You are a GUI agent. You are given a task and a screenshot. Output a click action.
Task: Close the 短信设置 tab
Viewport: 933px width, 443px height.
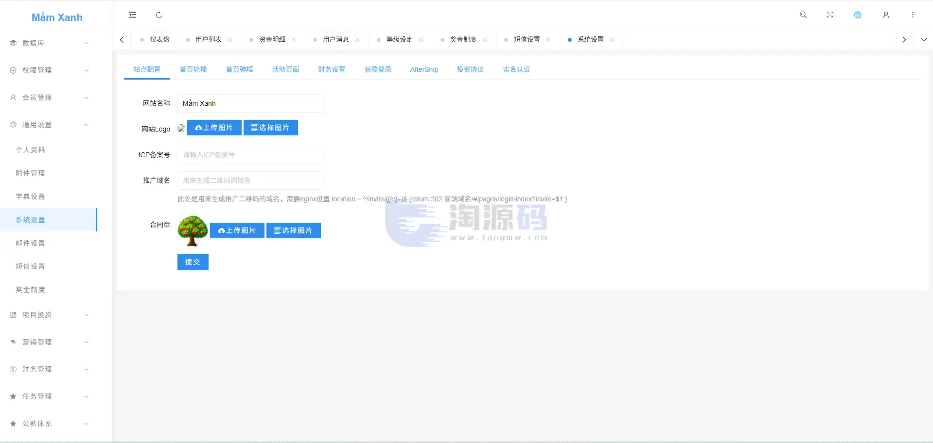tap(548, 40)
